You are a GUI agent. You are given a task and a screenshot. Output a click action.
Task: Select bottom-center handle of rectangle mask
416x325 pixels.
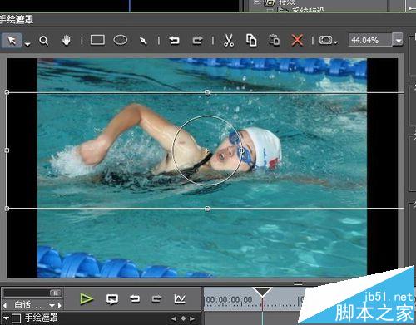(207, 209)
